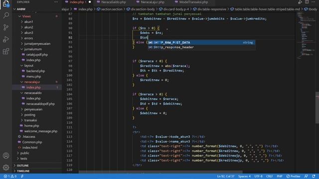Open the Accounts menu icon

pyautogui.click(x=6, y=156)
